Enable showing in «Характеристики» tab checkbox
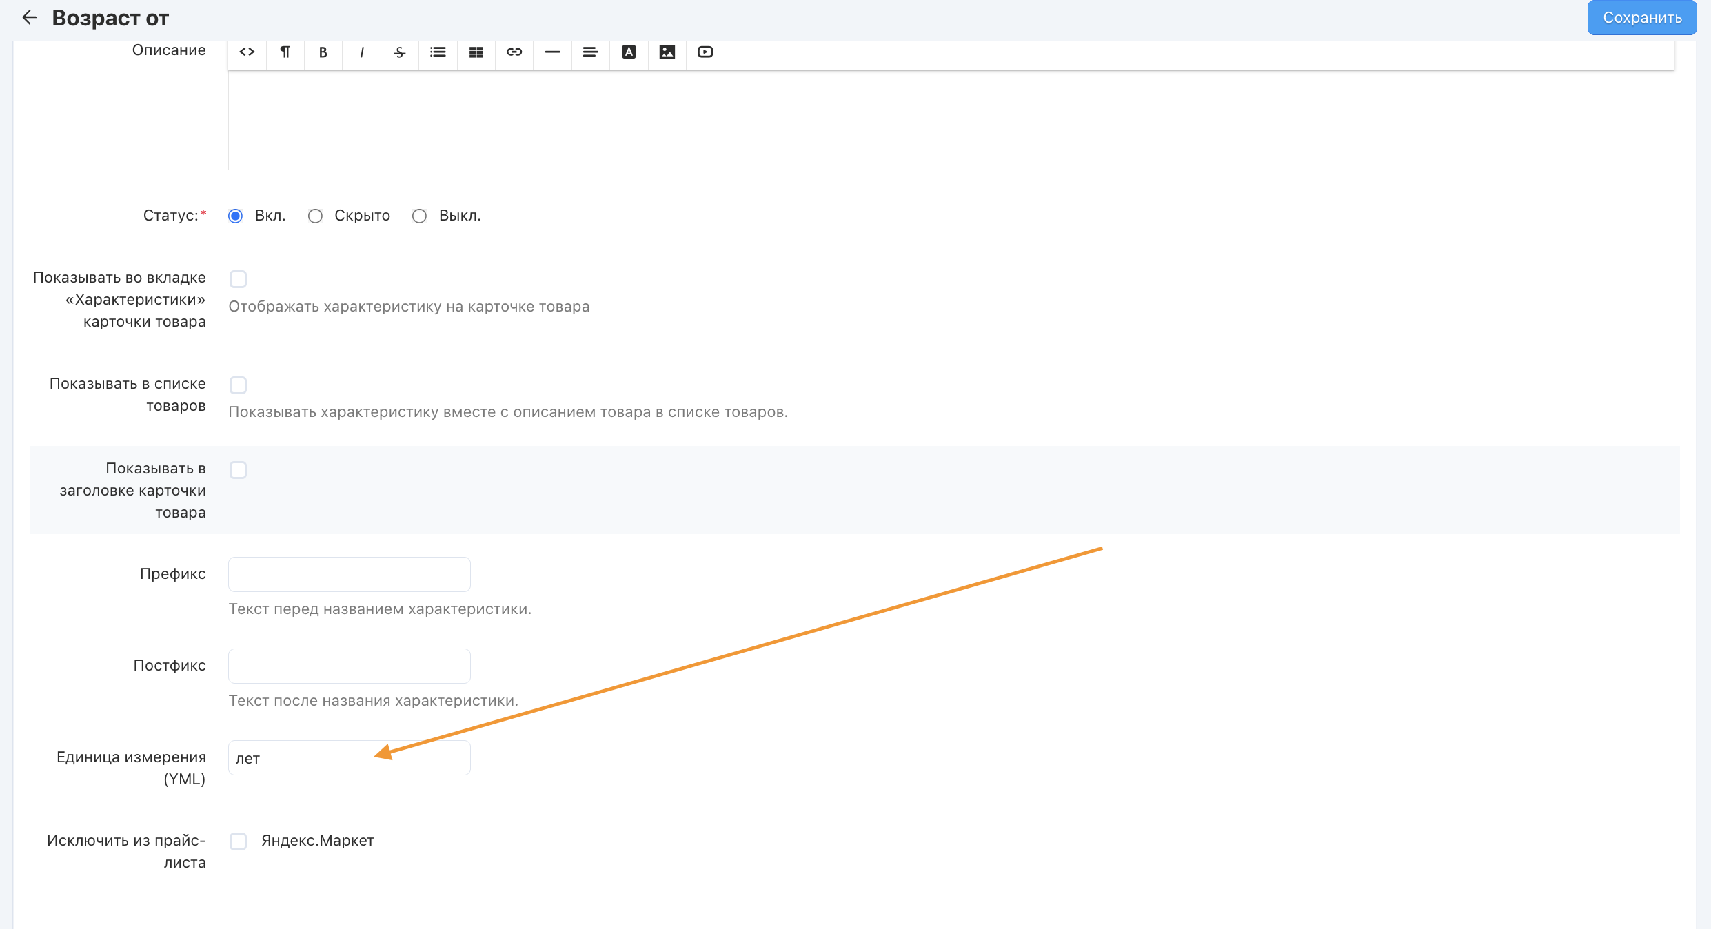This screenshot has height=929, width=1711. (238, 279)
